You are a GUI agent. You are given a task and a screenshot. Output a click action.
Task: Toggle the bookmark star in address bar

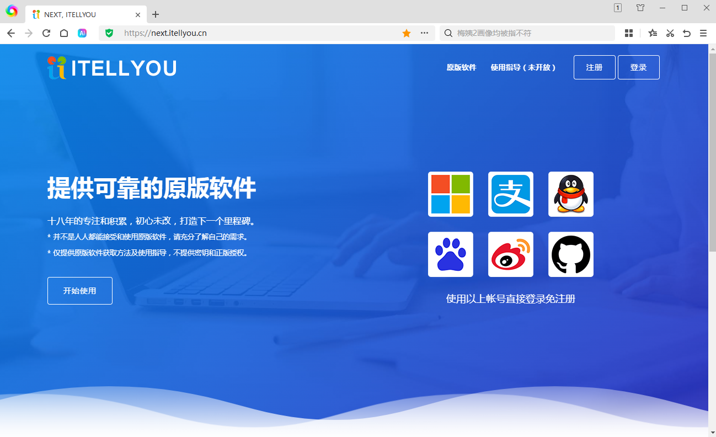[x=407, y=33]
